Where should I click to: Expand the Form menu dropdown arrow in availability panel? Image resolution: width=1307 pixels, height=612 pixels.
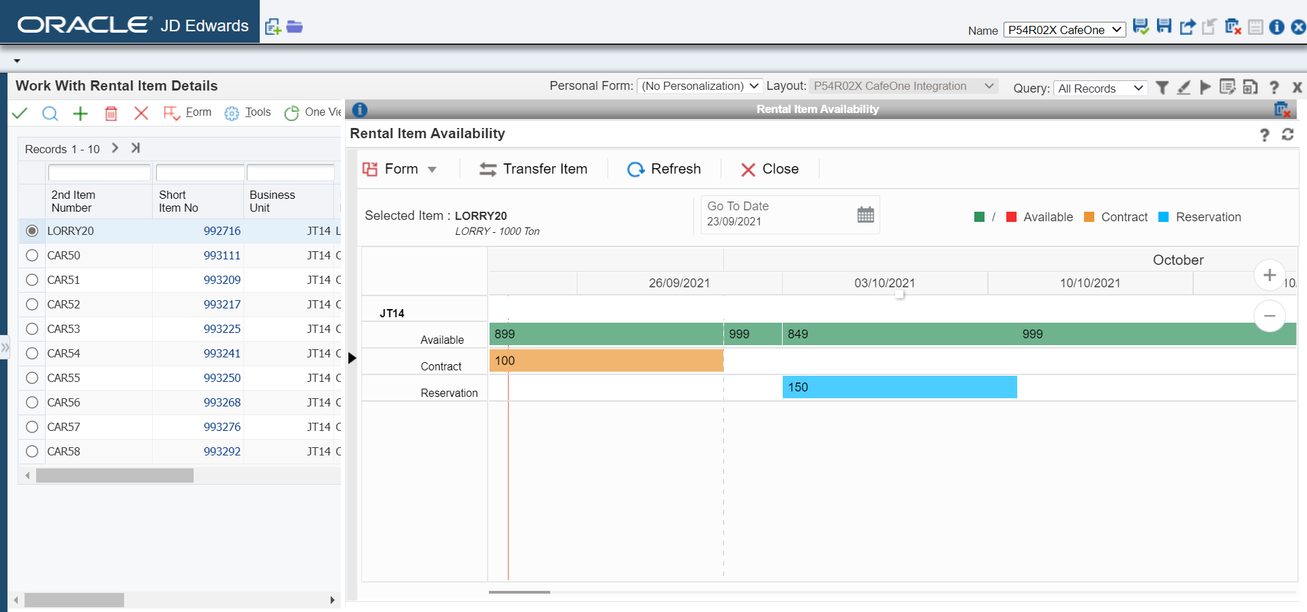coord(432,170)
